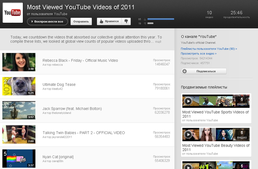This screenshot has height=169, width=258.
Task: Click Talking Twin Babies - PART 2 title
Action: pyautogui.click(x=83, y=133)
